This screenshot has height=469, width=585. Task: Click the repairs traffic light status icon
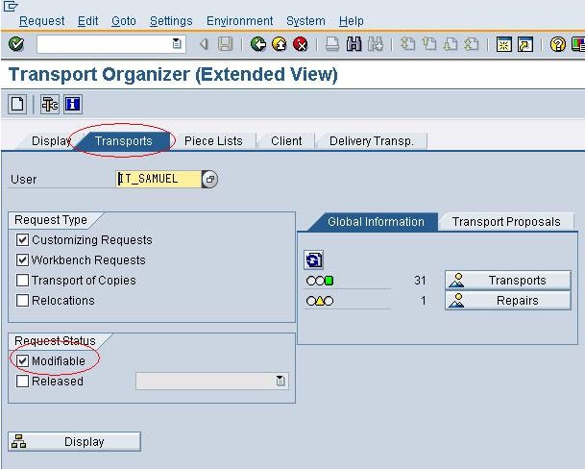coord(320,301)
